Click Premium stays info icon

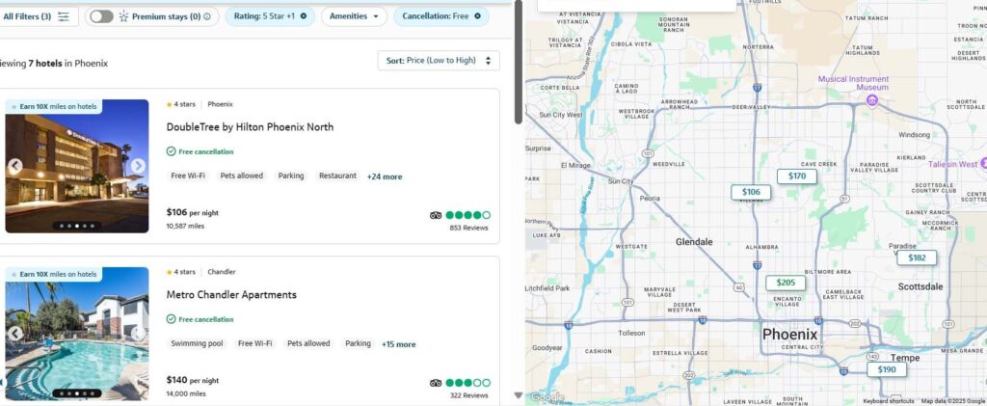tap(207, 16)
